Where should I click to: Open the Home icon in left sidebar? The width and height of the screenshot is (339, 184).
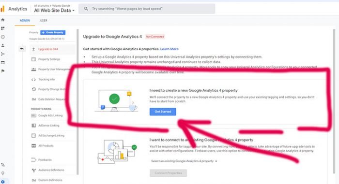[3, 20]
